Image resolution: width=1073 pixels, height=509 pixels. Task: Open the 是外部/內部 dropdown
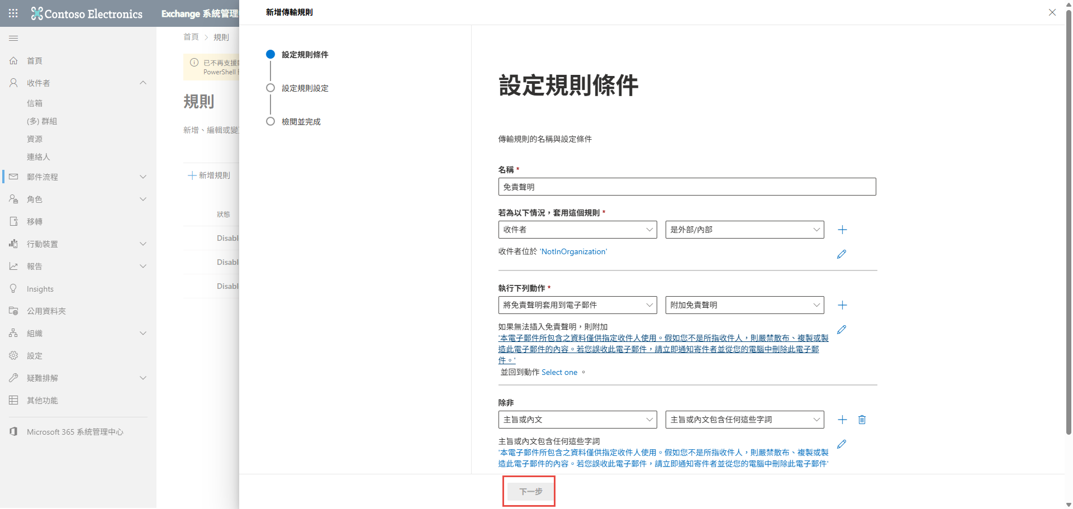[x=744, y=230]
